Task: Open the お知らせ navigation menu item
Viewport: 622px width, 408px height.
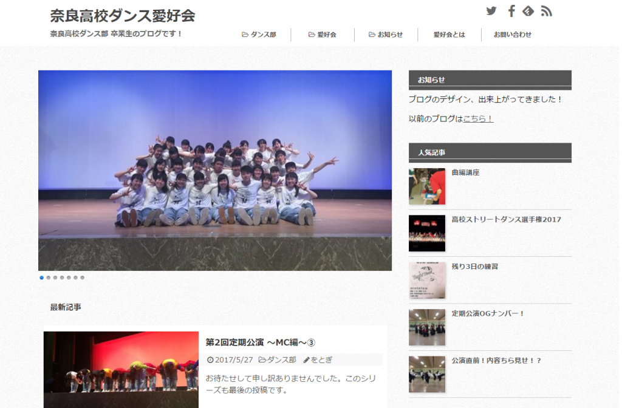Action: click(x=386, y=35)
